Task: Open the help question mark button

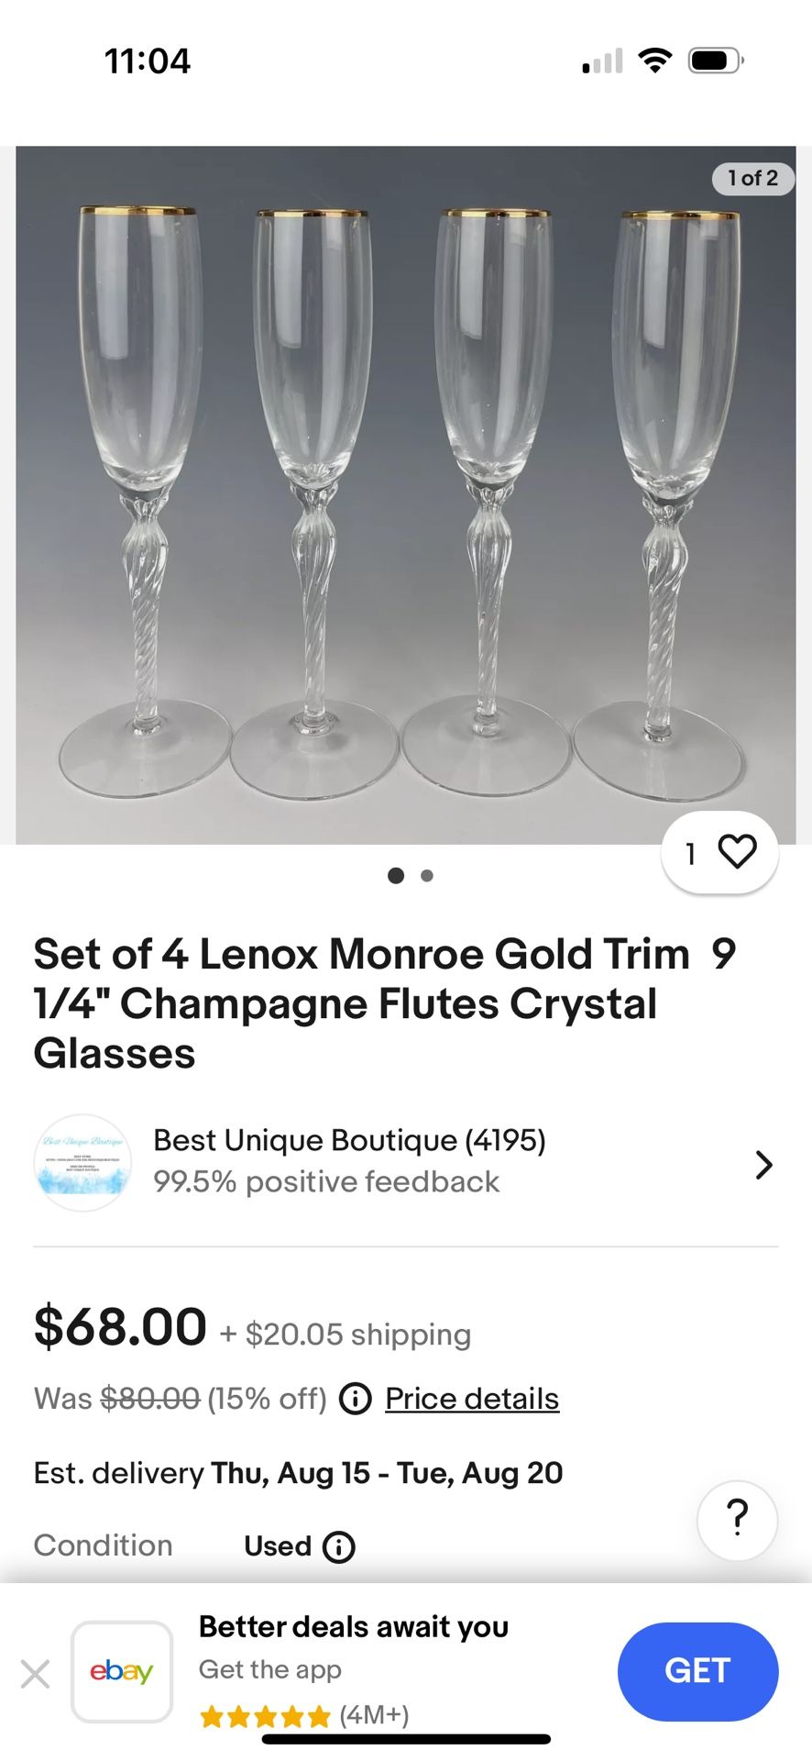Action: coord(737,1520)
